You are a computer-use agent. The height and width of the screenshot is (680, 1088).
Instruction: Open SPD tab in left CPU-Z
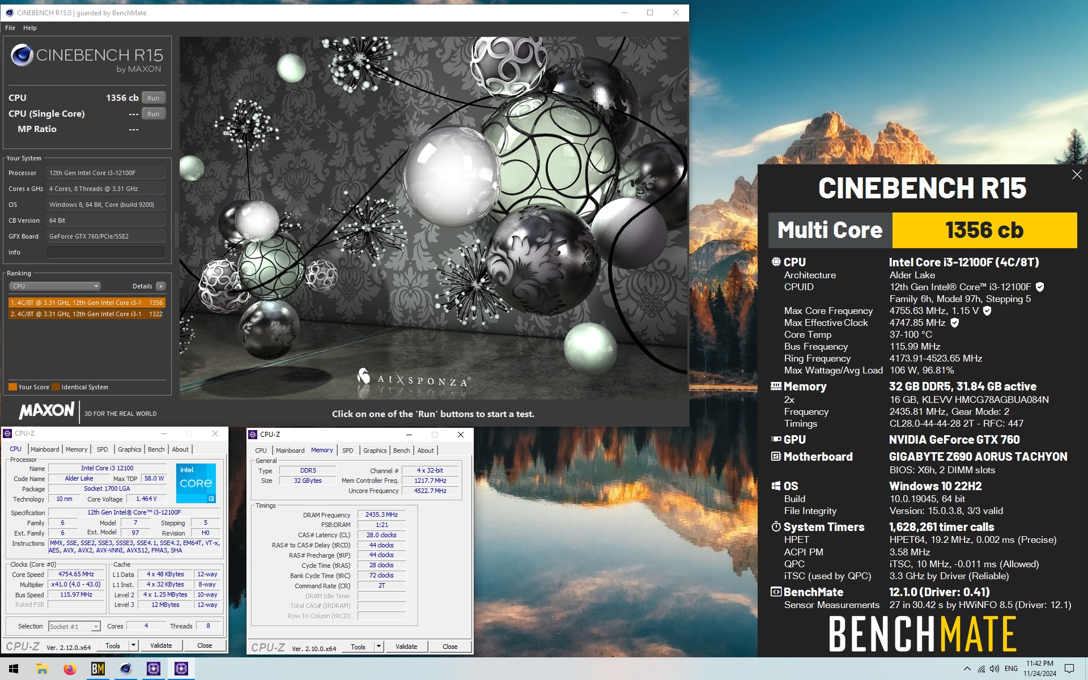click(102, 449)
